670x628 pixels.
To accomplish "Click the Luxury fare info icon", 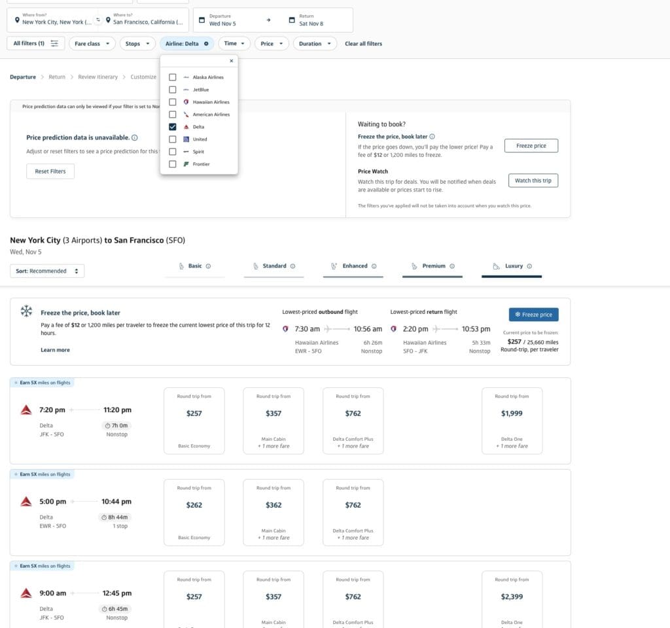I will click(529, 266).
